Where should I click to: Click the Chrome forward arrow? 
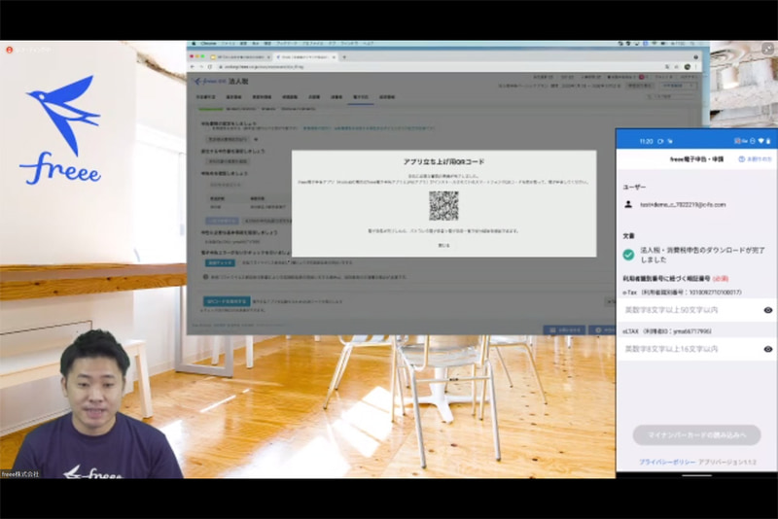click(x=201, y=66)
